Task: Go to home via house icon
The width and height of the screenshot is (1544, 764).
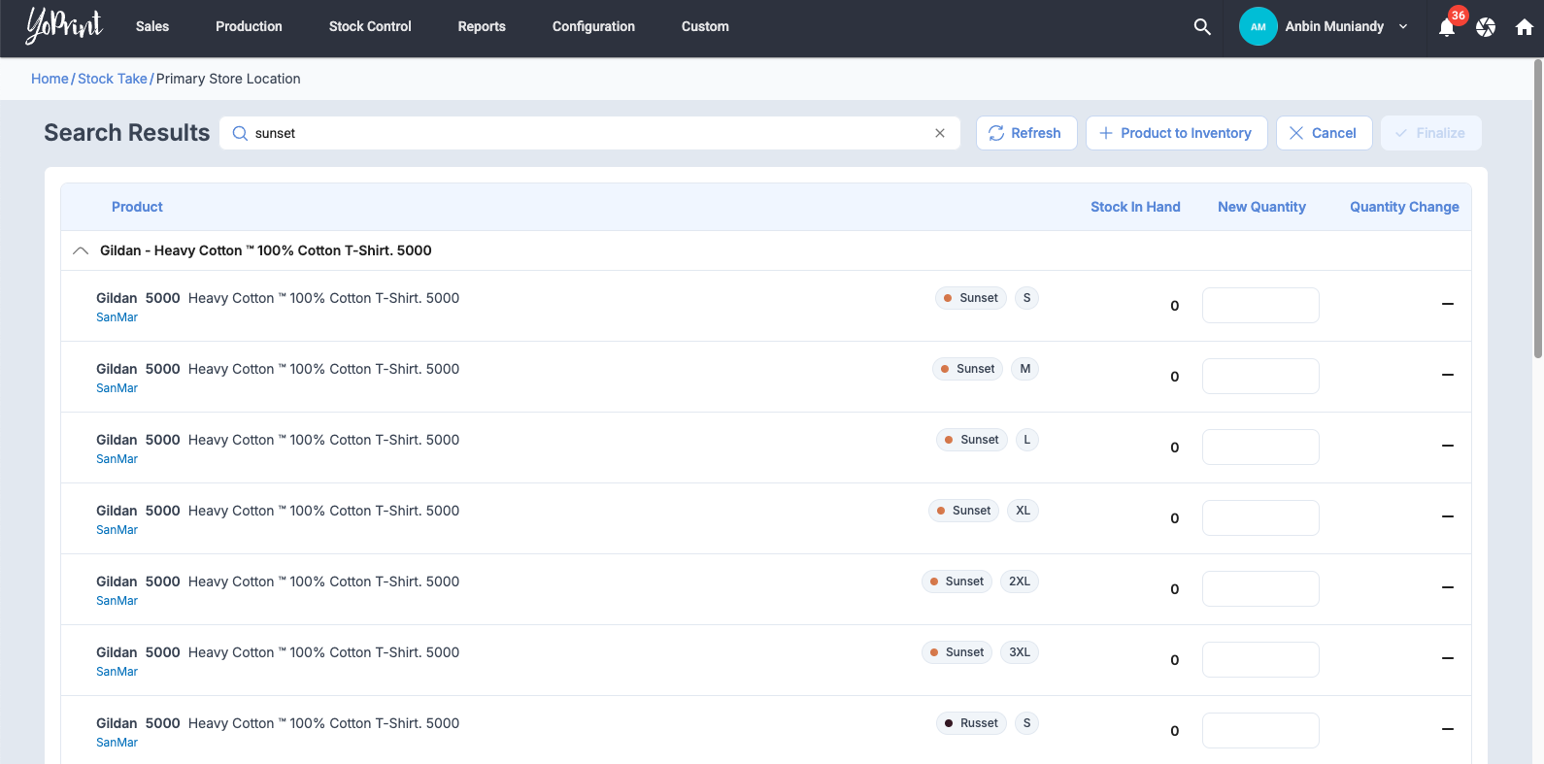Action: (x=1524, y=27)
